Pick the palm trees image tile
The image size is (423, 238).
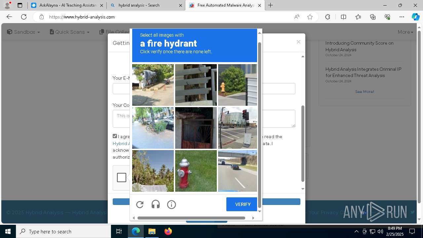pos(153,171)
